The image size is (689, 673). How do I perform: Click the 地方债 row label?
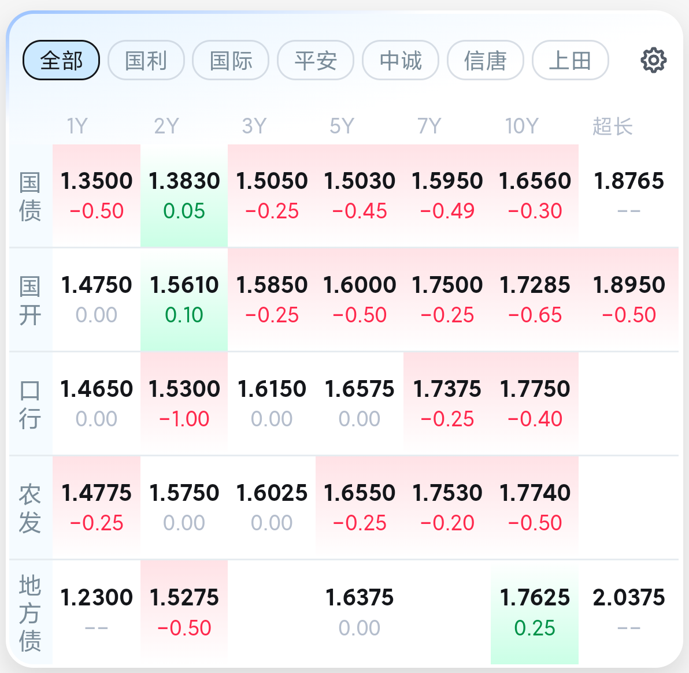[x=30, y=613]
